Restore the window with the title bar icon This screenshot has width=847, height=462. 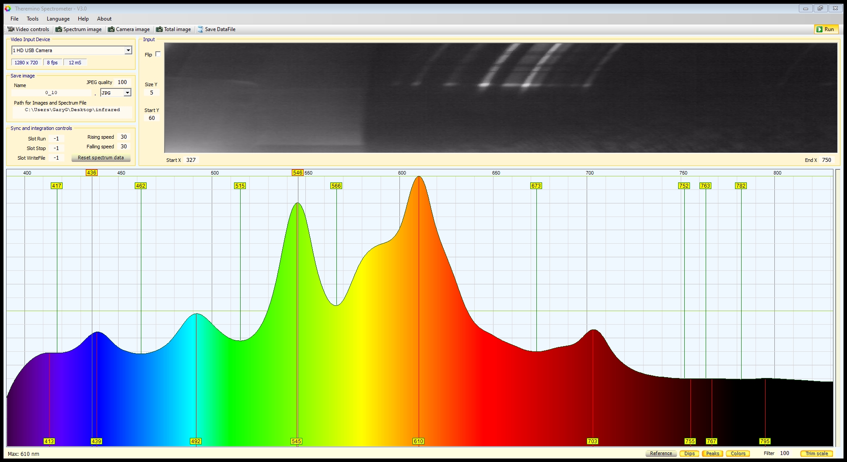point(820,8)
